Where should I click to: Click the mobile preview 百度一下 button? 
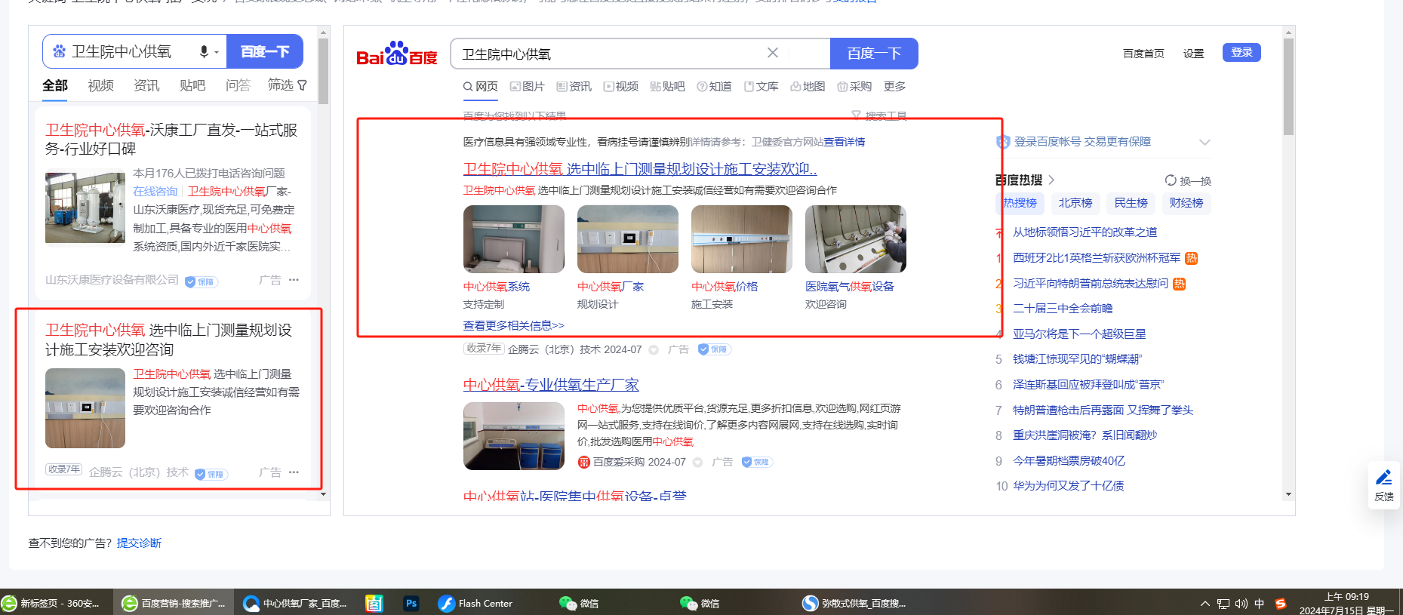tap(265, 51)
